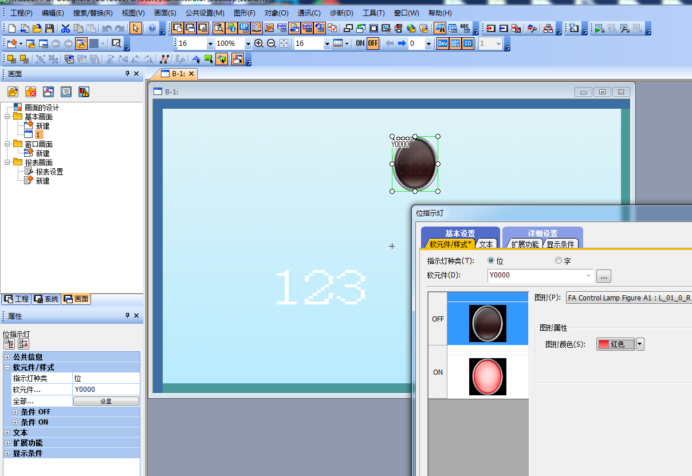The width and height of the screenshot is (692, 476).
Task: Click the delete-folder icon in 画面 panel
Action: [31, 92]
